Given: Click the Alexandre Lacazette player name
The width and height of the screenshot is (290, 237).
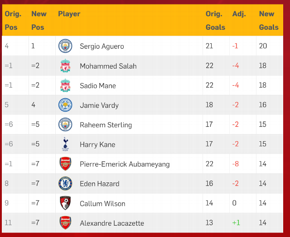Looking at the screenshot, I should click(112, 223).
